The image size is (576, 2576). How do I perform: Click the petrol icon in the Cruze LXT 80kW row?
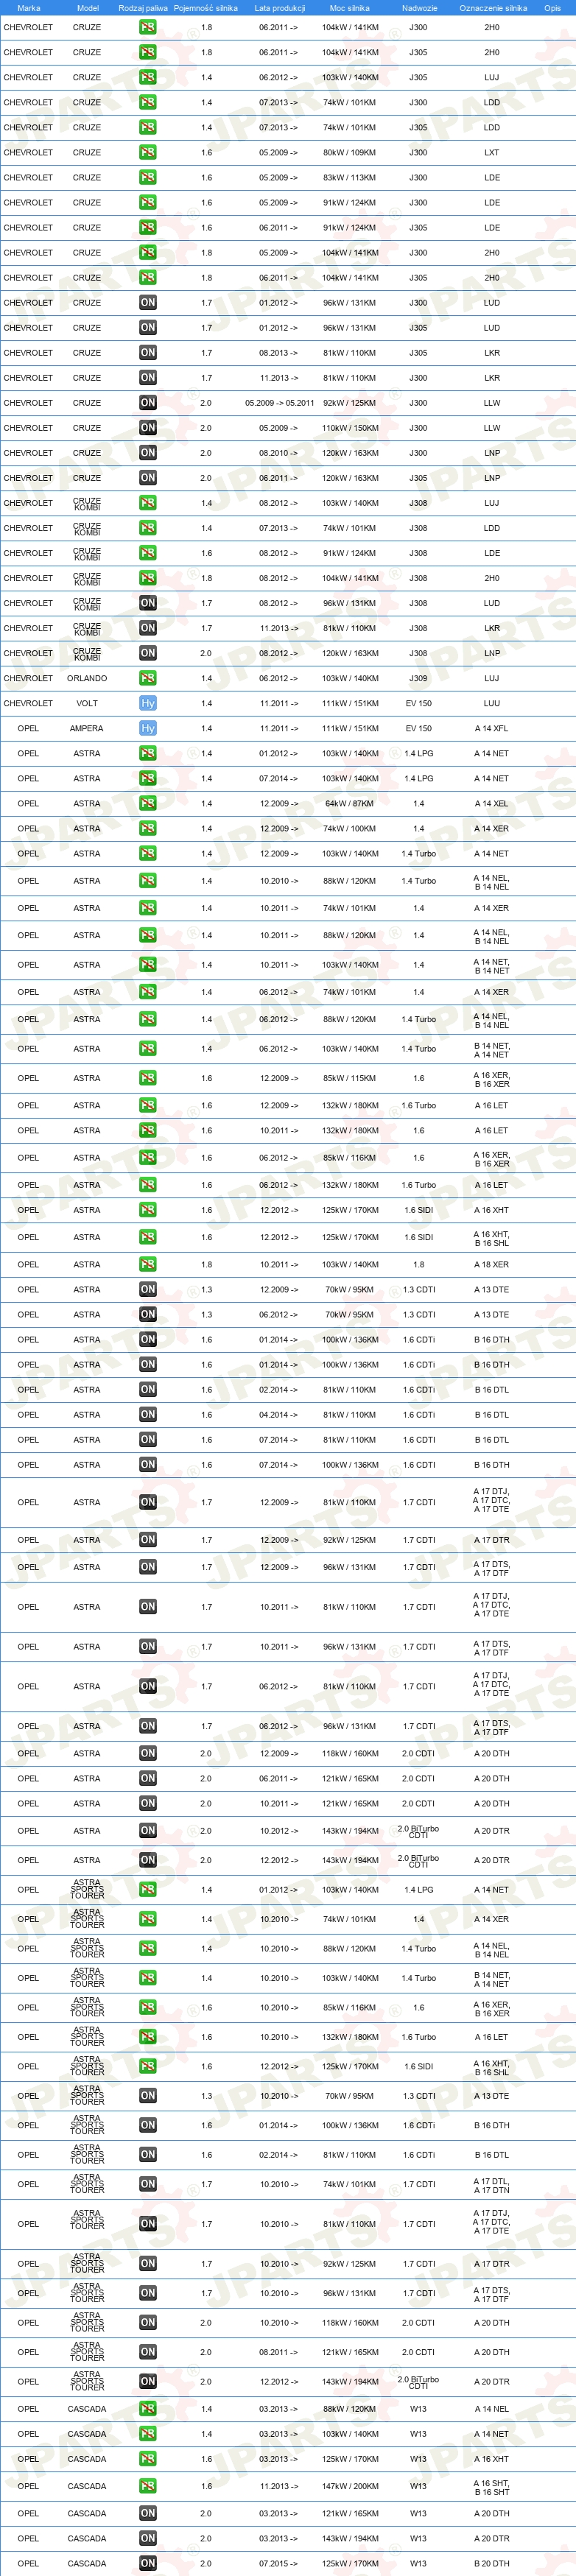coord(148,152)
